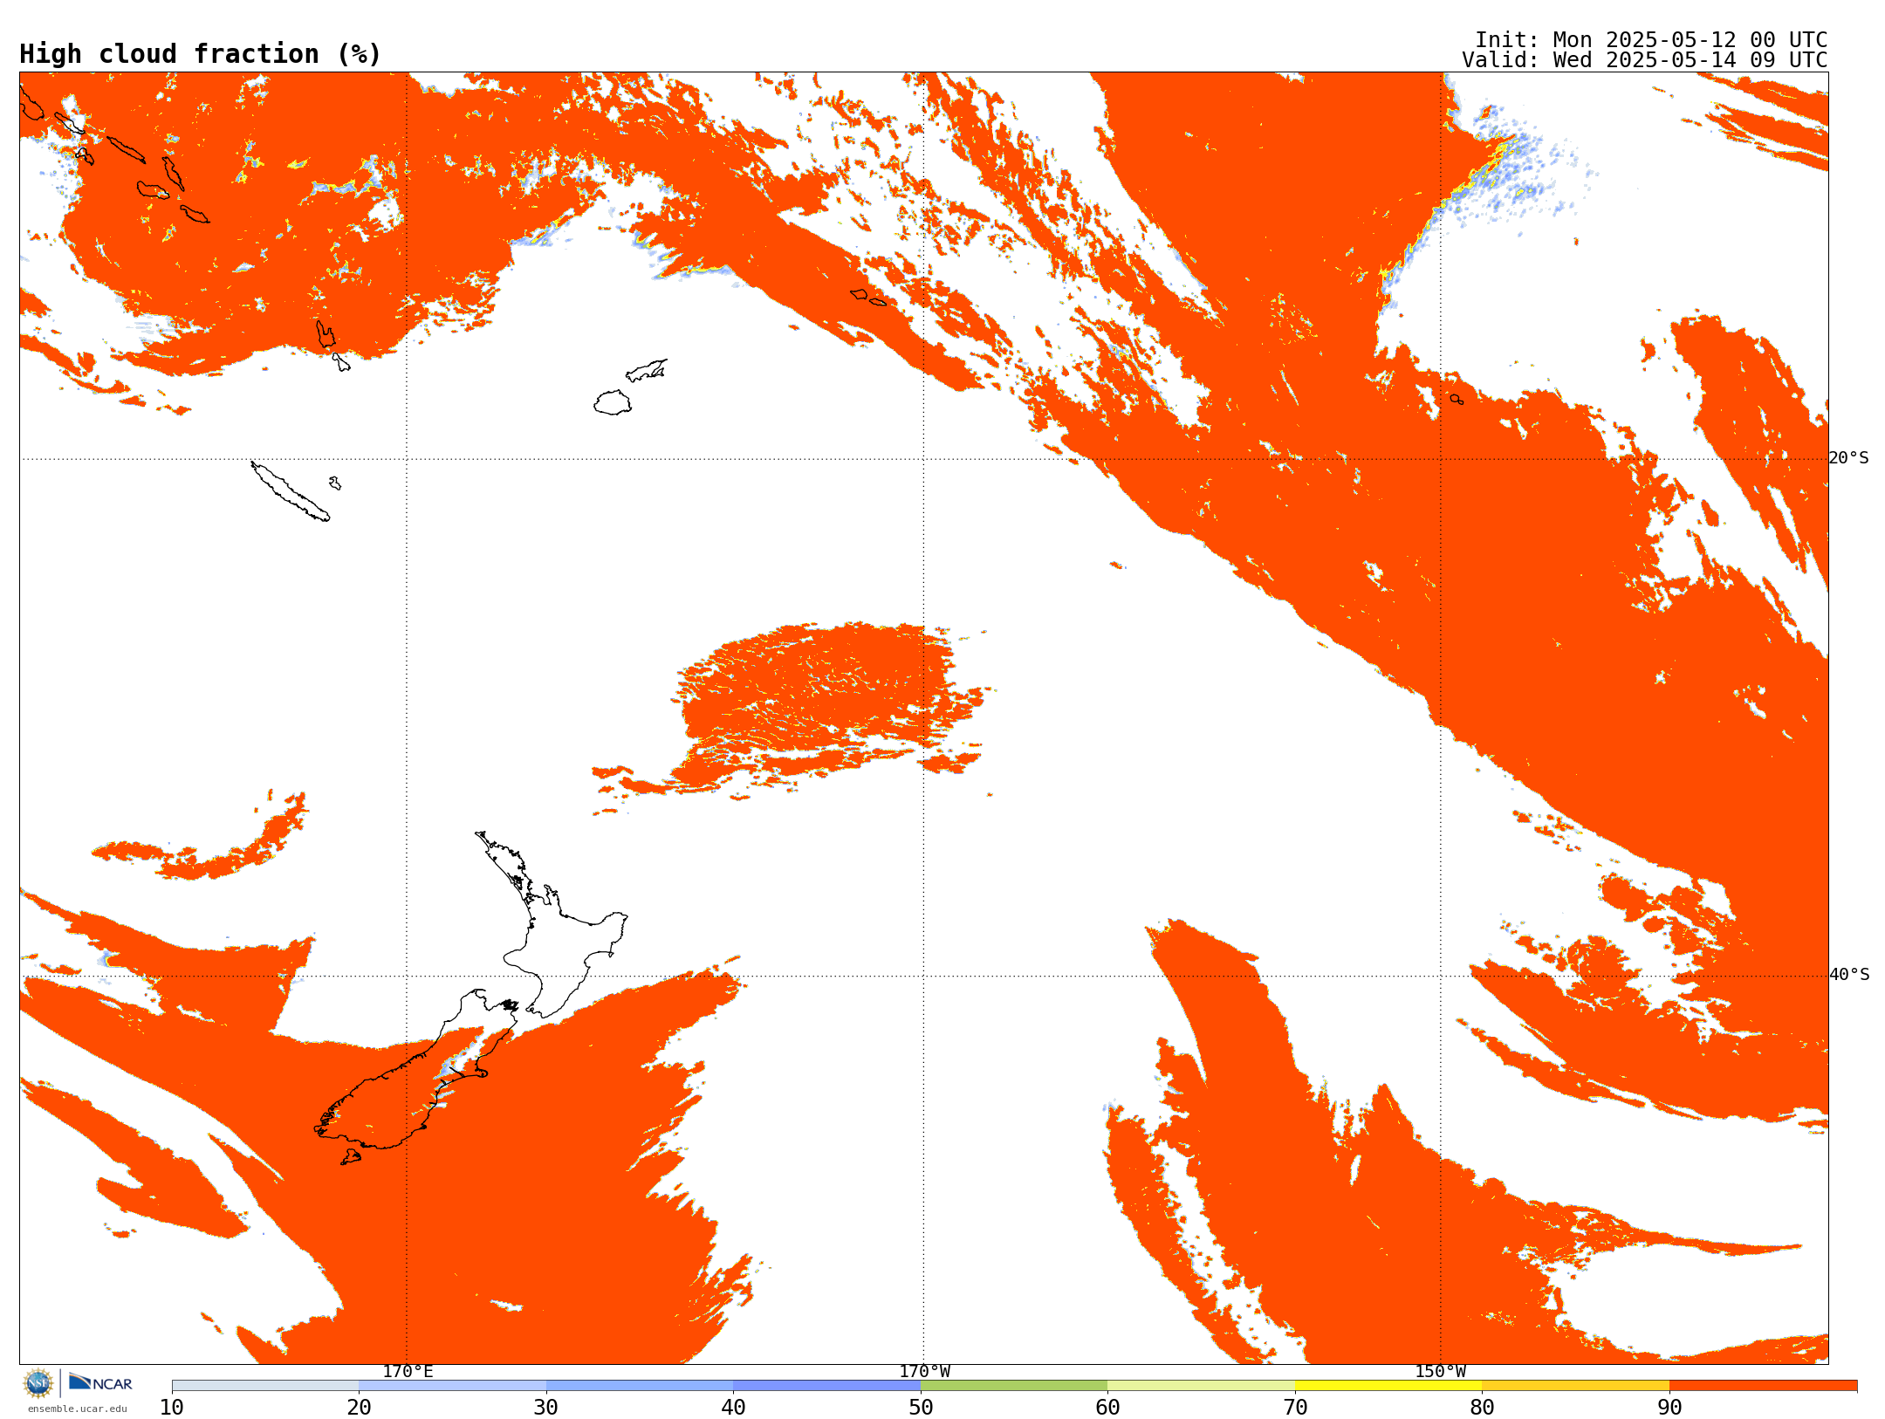Click the NSF logo icon
Viewport: 1885px width, 1419px height.
[x=38, y=1383]
